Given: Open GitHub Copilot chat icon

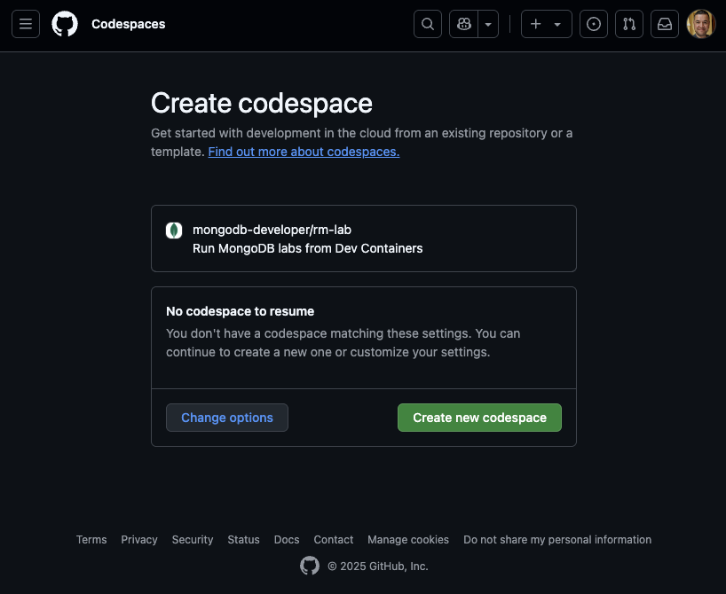Looking at the screenshot, I should click(463, 24).
